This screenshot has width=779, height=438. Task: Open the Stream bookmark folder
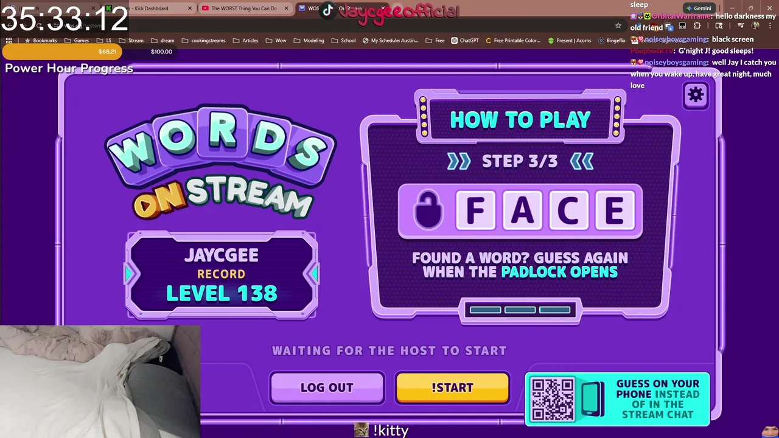click(131, 41)
